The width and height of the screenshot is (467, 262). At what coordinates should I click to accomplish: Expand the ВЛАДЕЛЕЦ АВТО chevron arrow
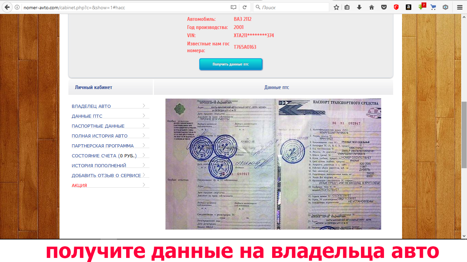[144, 106]
